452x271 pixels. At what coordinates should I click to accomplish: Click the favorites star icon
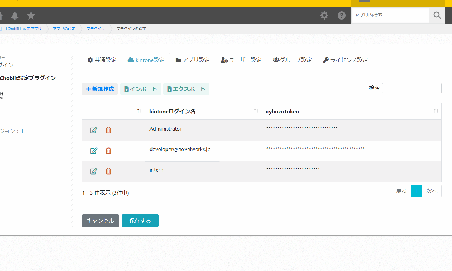pos(31,15)
